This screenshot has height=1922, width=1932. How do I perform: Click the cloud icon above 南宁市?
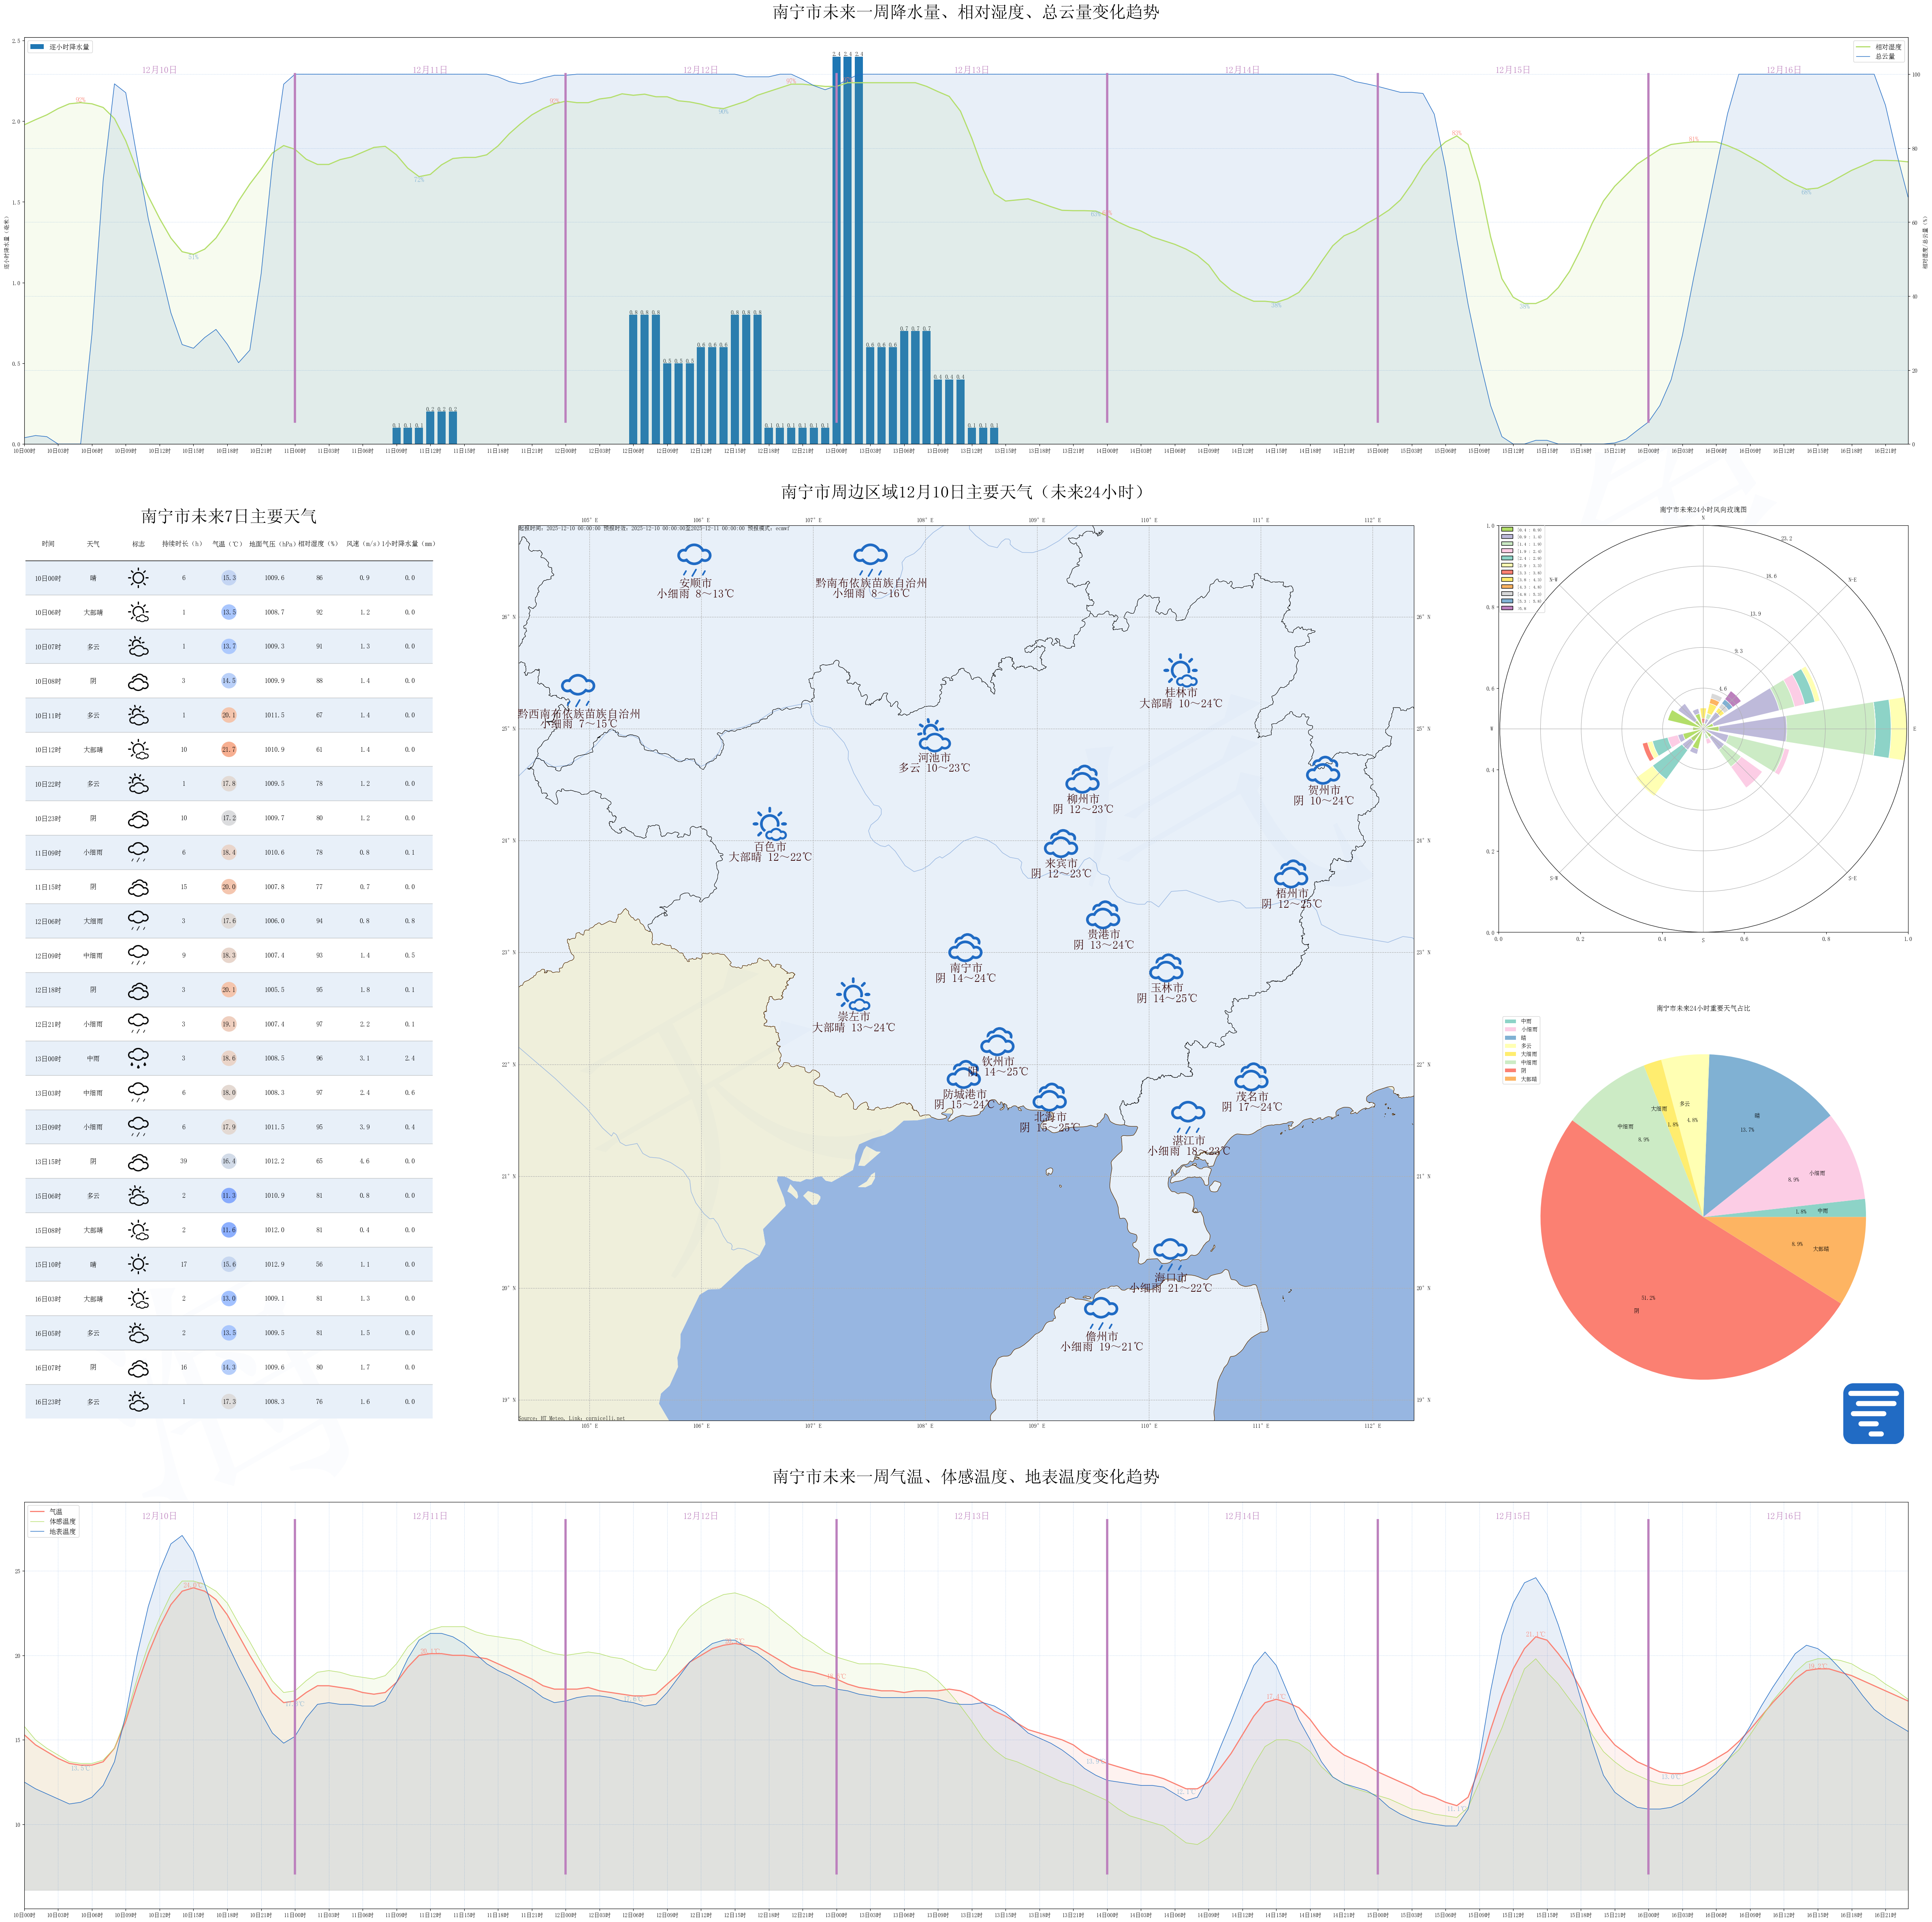click(965, 947)
